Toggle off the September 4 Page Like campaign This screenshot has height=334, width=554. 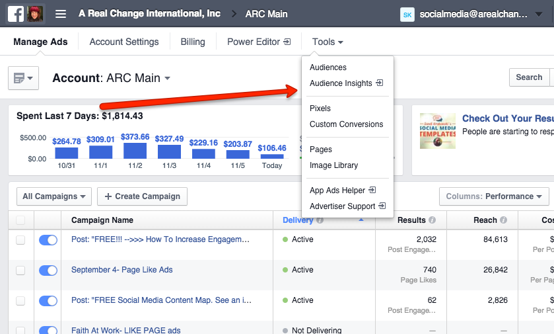(x=48, y=270)
